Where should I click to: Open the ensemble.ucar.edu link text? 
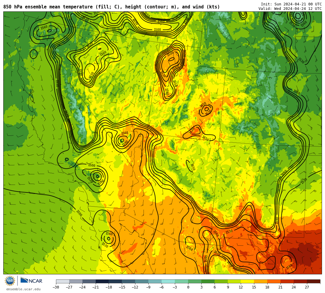(x=23, y=289)
